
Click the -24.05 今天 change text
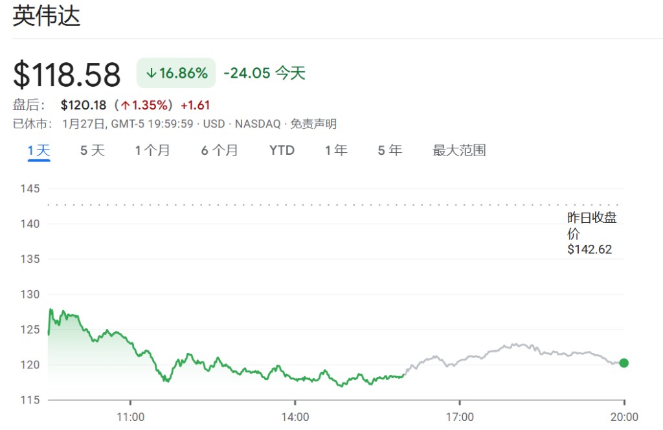[264, 73]
